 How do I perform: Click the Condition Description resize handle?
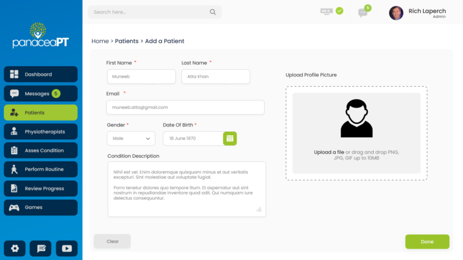point(259,209)
